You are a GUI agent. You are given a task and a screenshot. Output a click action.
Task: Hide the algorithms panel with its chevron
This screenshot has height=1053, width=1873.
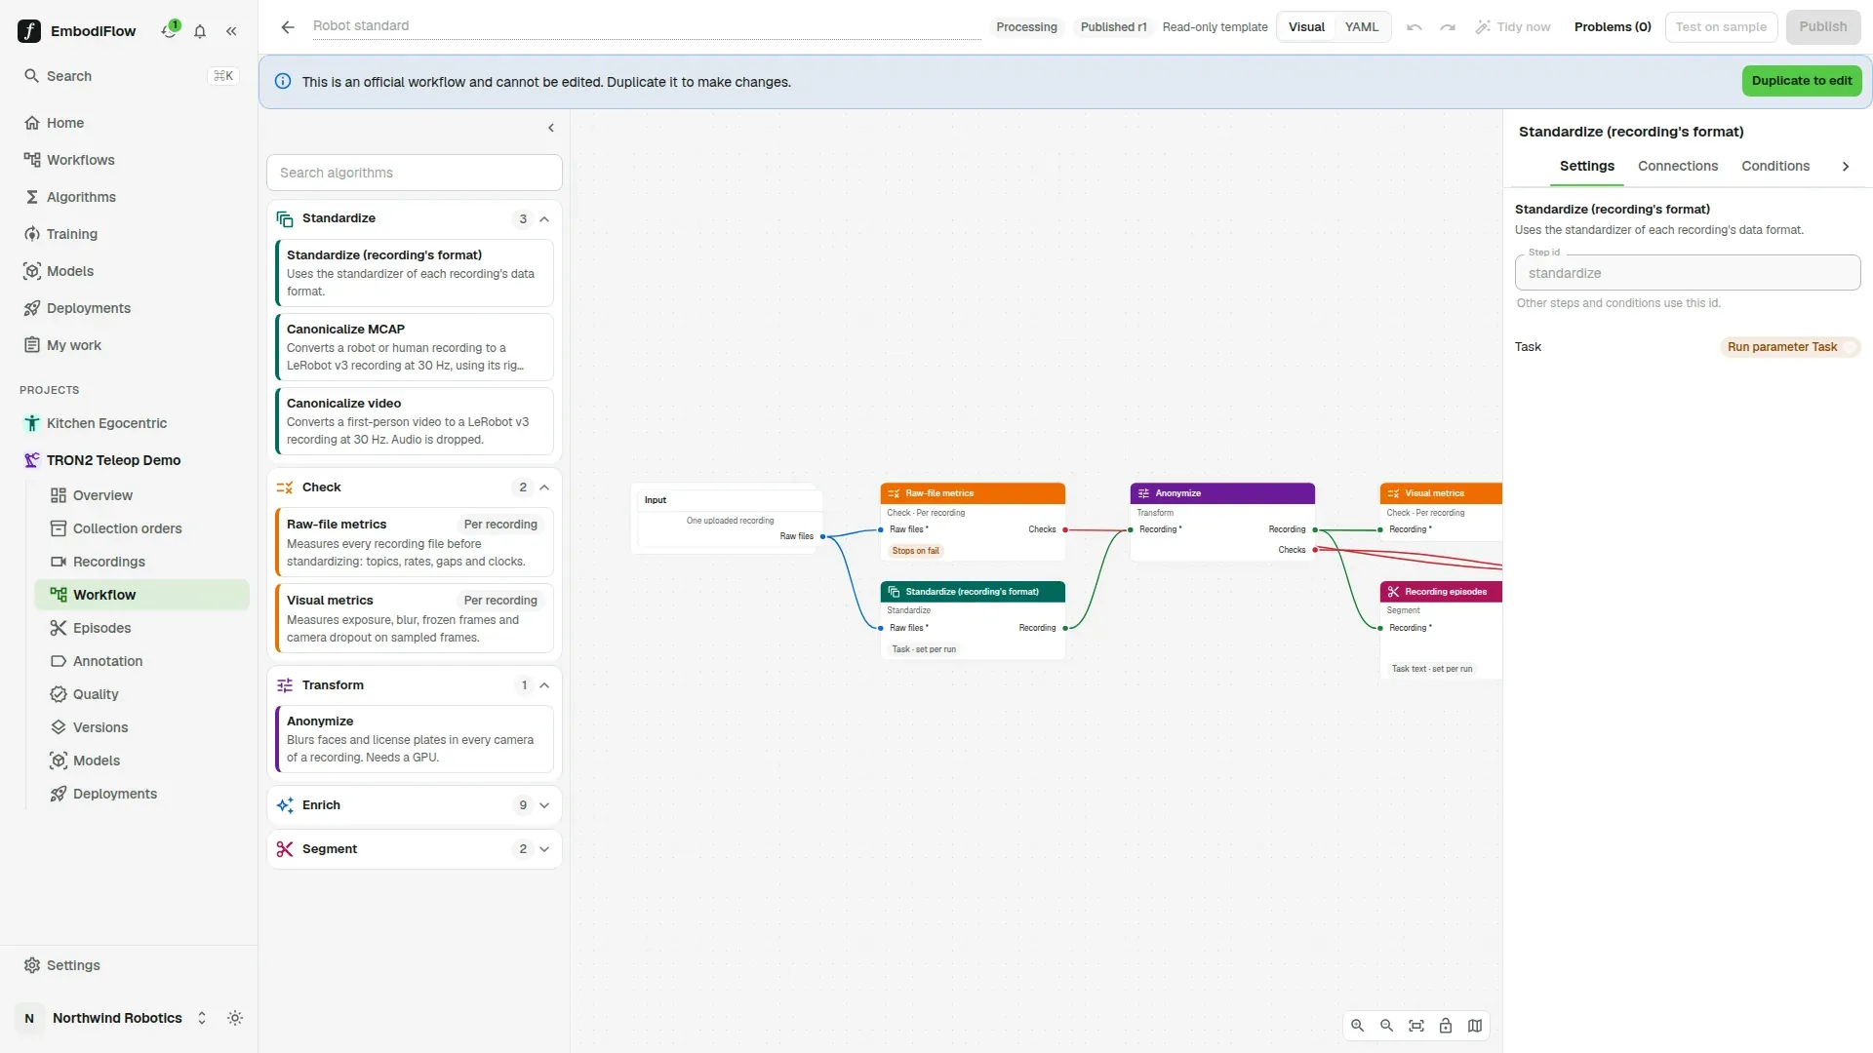[x=551, y=128]
